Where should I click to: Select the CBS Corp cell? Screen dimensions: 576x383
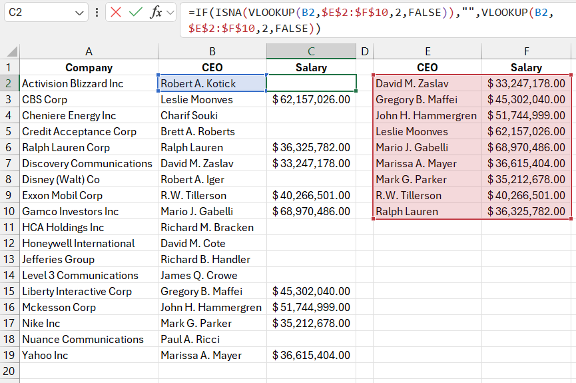(89, 99)
